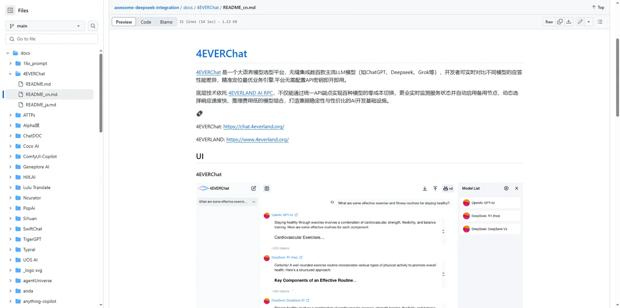The width and height of the screenshot is (620, 308).
Task: Select the Lulu Translate folder row
Action: [48, 187]
